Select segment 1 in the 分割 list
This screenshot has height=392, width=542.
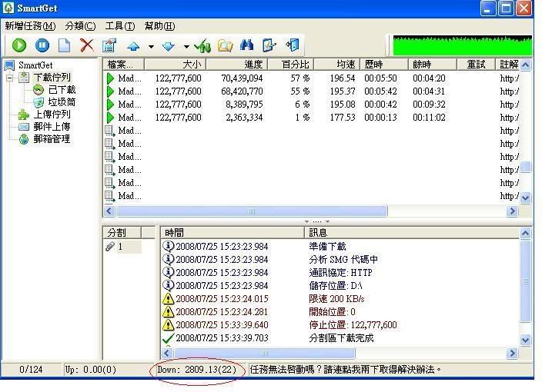coord(123,247)
